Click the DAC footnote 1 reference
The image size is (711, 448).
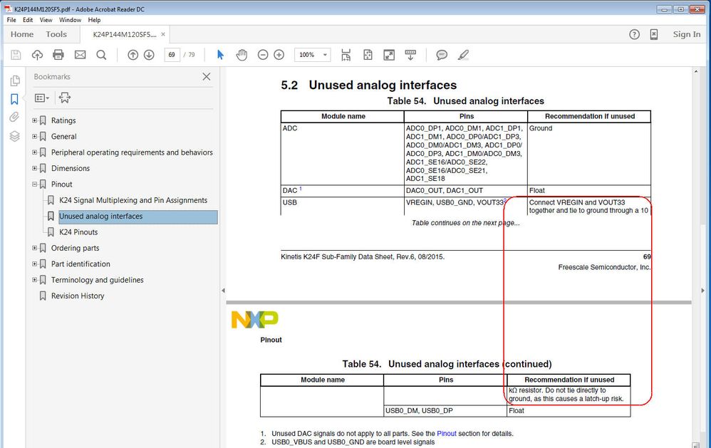[x=300, y=189]
